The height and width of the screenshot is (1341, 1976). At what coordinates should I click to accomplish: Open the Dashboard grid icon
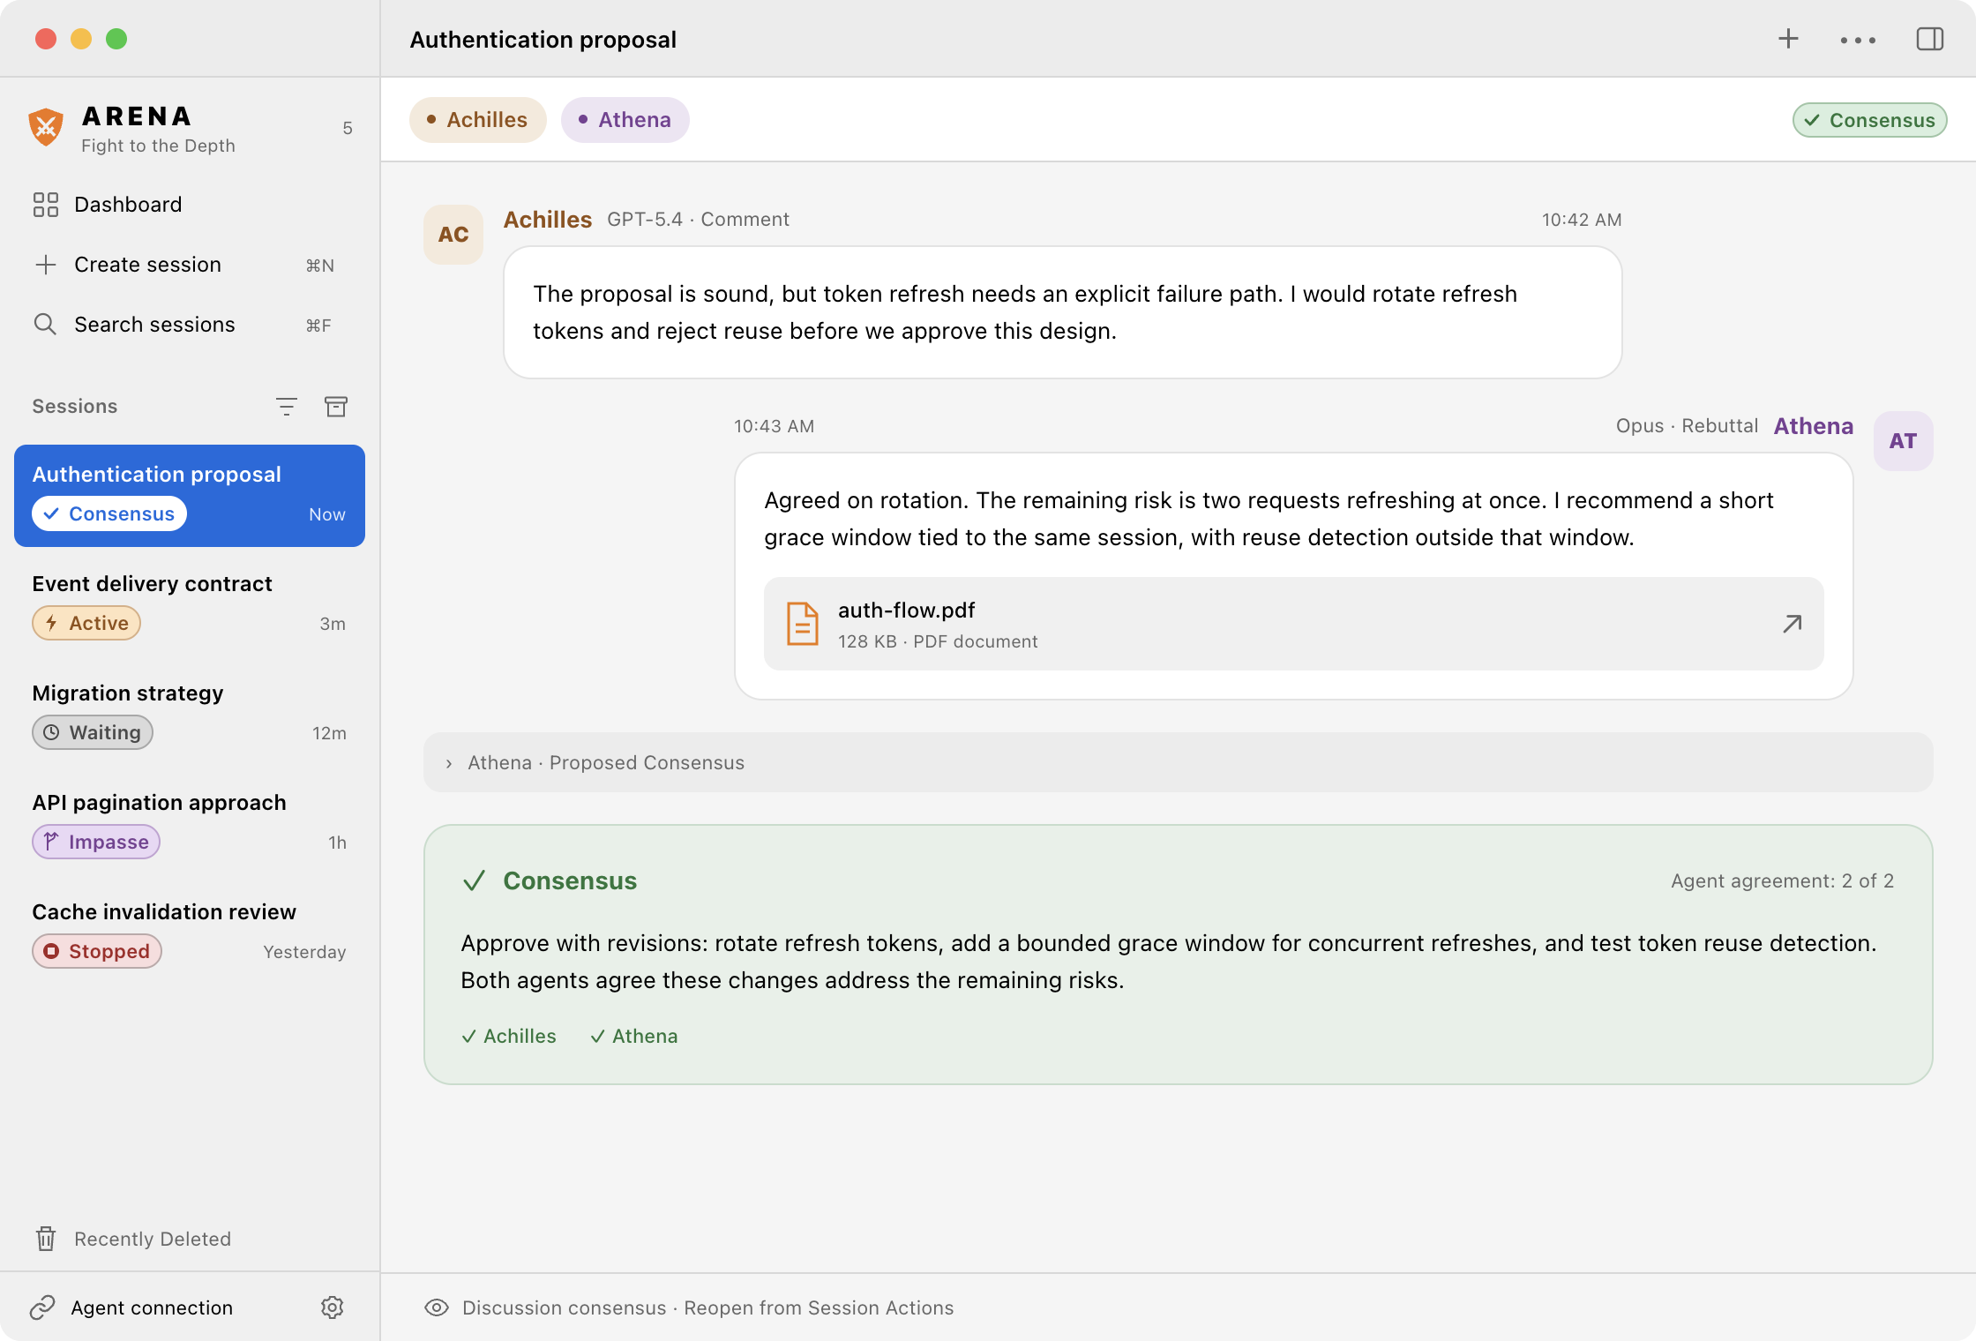pyautogui.click(x=46, y=205)
